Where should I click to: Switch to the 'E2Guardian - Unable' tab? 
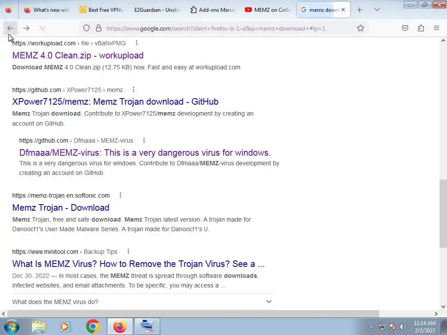click(x=157, y=10)
